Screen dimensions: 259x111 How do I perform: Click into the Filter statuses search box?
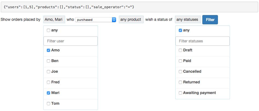(x=202, y=41)
